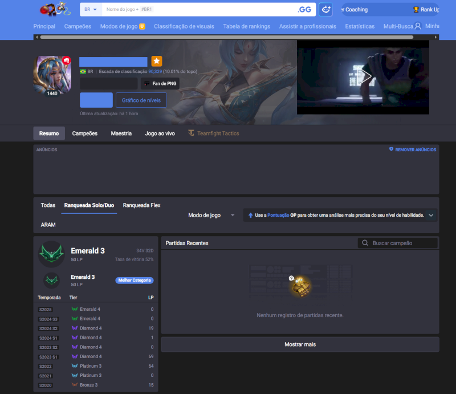Screen dimensions: 456x394
Task: Open Gráfico de níveis
Action: pyautogui.click(x=141, y=100)
